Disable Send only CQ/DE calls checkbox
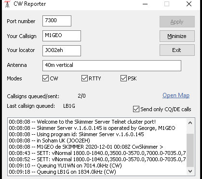This screenshot has height=179, width=202. 136,109
